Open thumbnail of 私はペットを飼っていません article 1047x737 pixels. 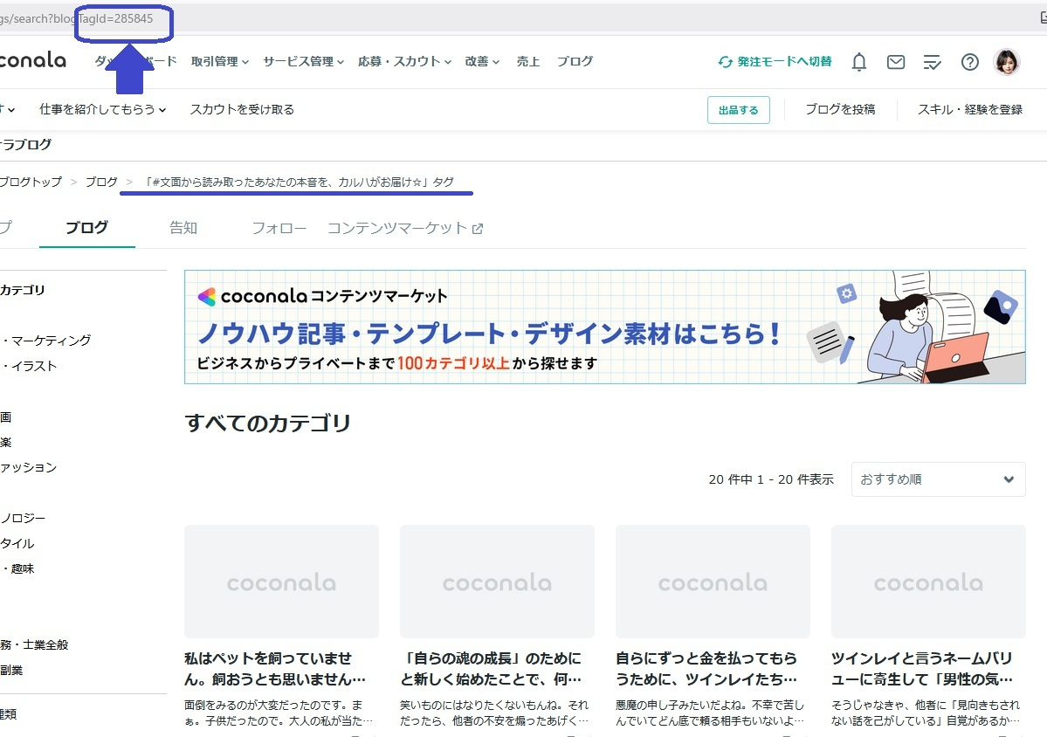281,582
